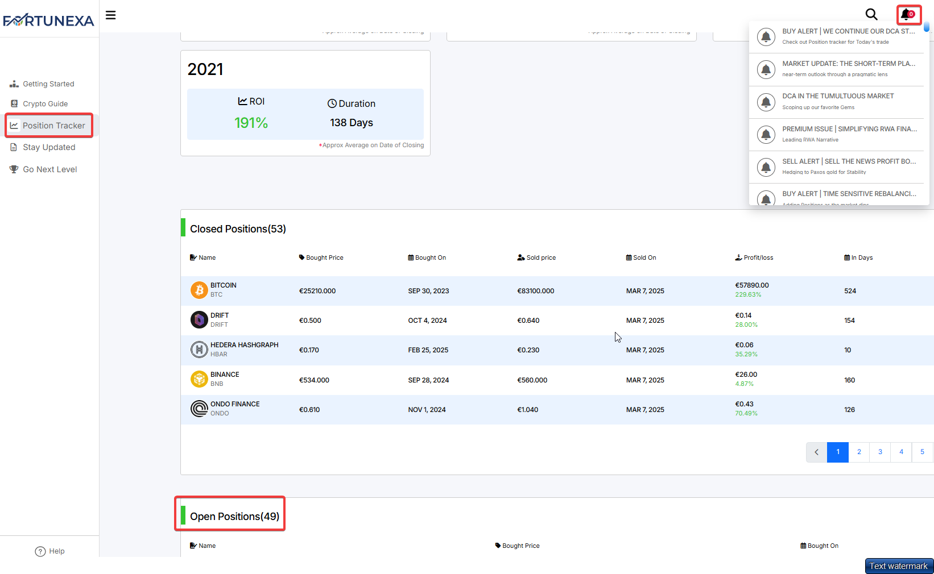Click the BITCOIN name text
This screenshot has height=574, width=934.
(224, 285)
